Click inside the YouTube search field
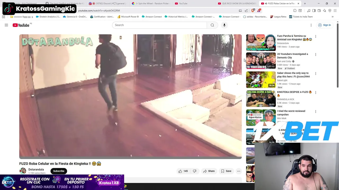Image resolution: width=339 pixels, height=190 pixels. pos(159,25)
